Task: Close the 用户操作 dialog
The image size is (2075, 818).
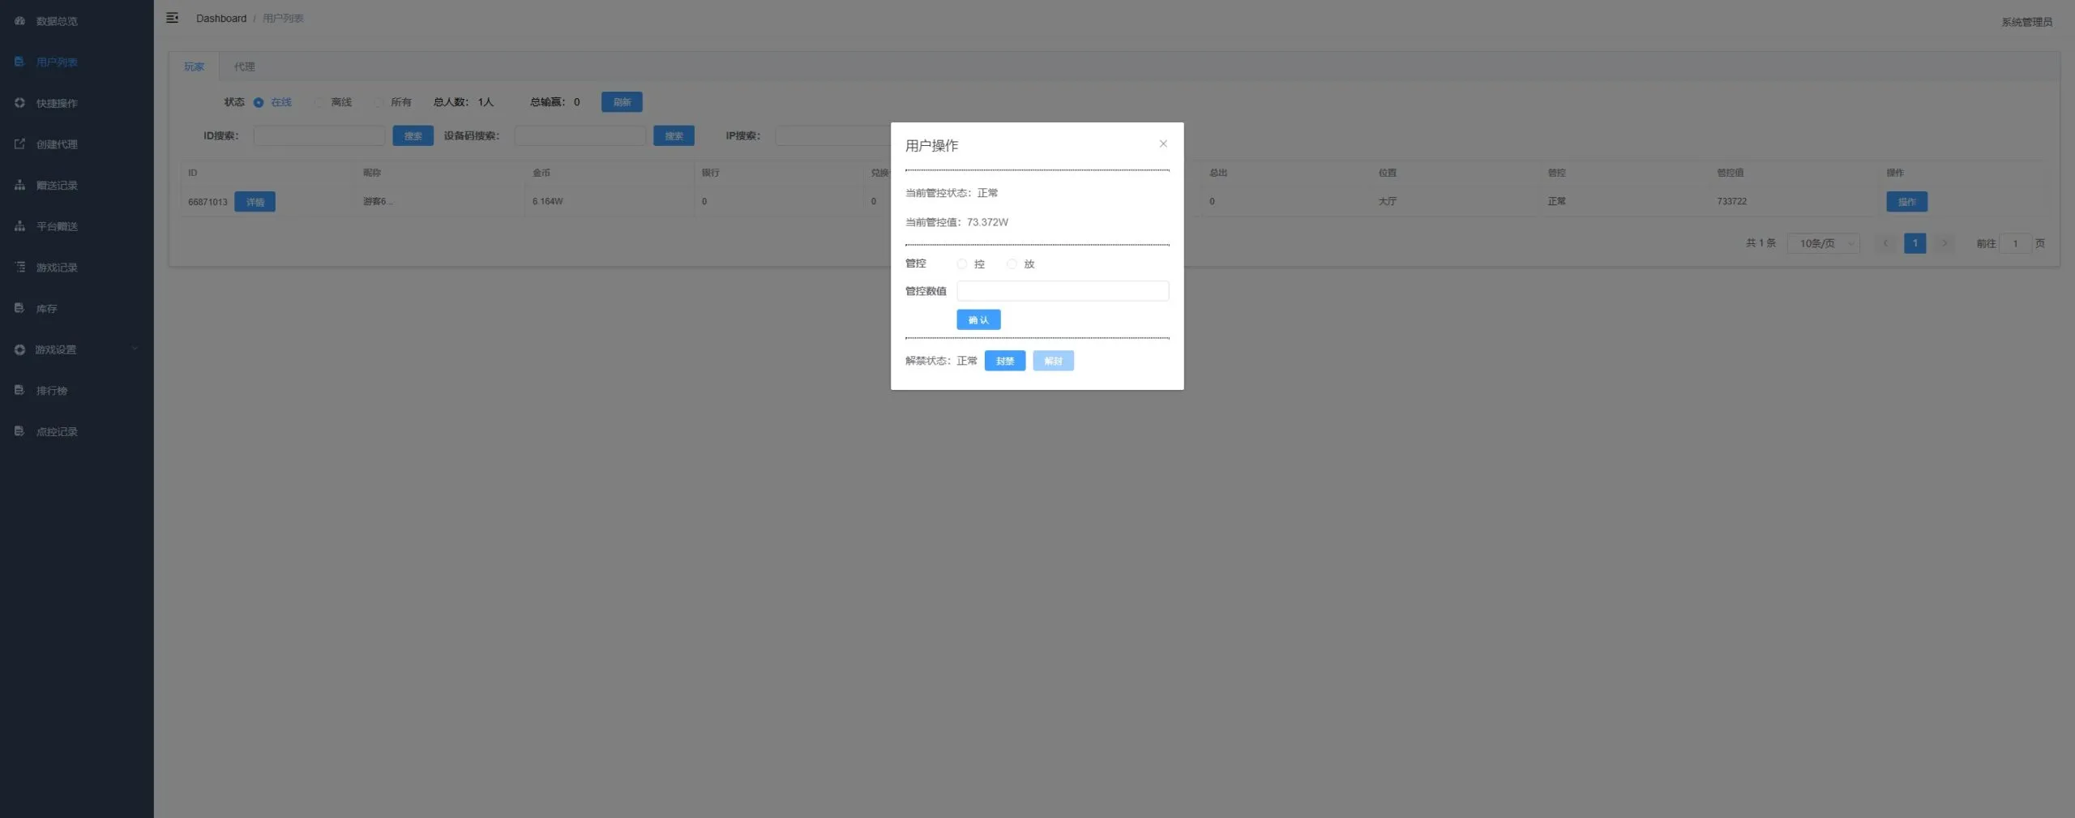Action: [1163, 143]
